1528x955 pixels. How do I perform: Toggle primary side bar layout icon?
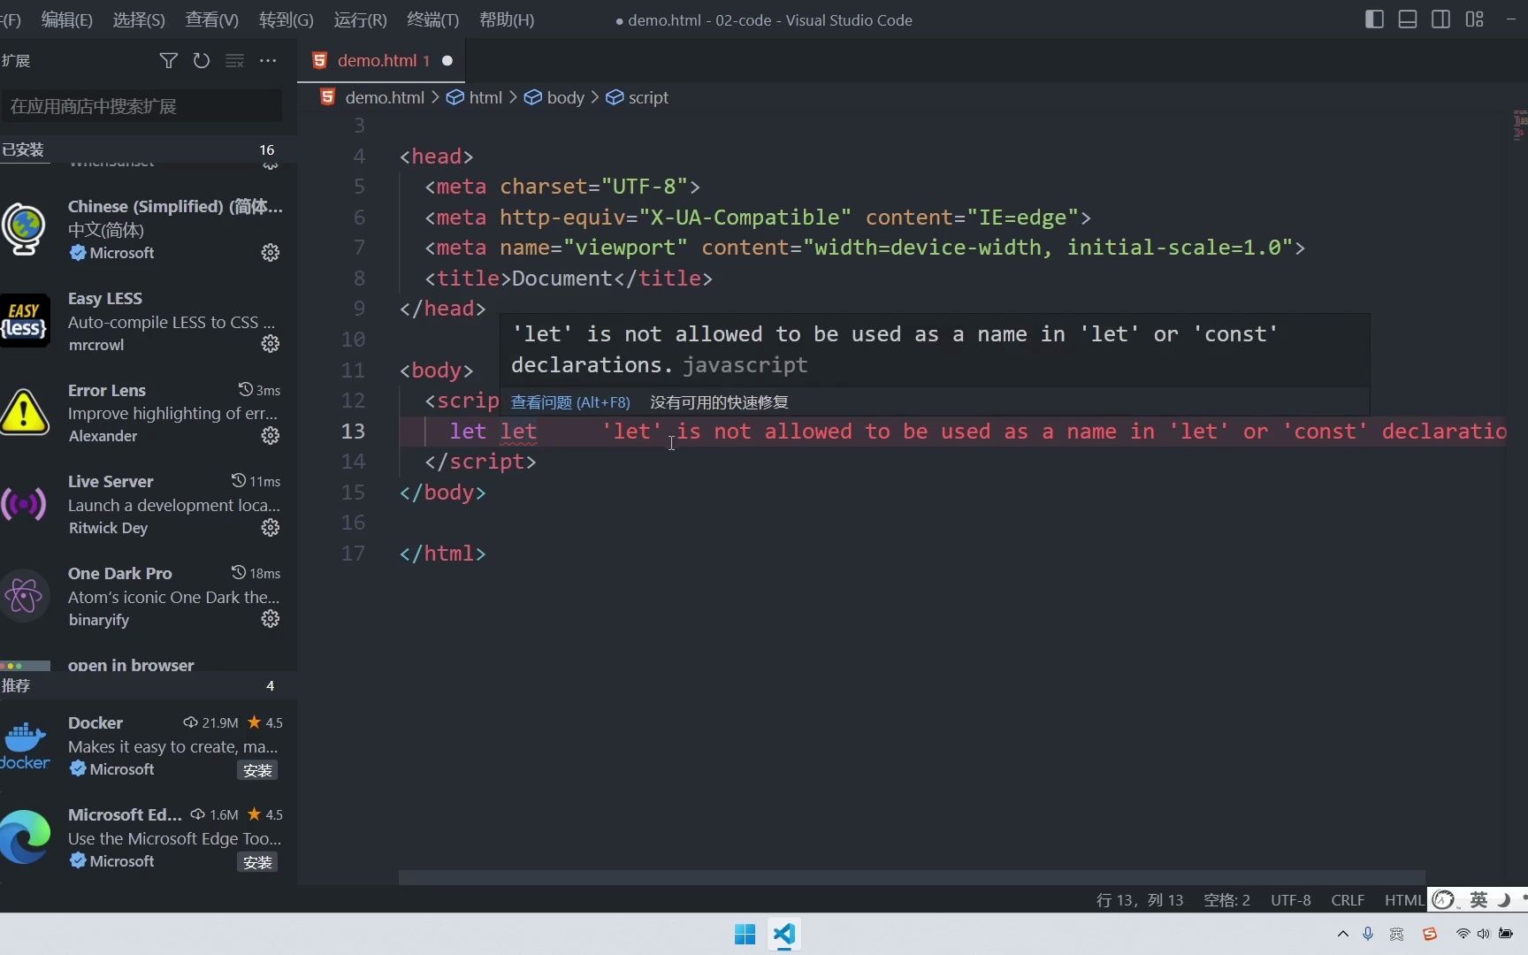point(1374,19)
